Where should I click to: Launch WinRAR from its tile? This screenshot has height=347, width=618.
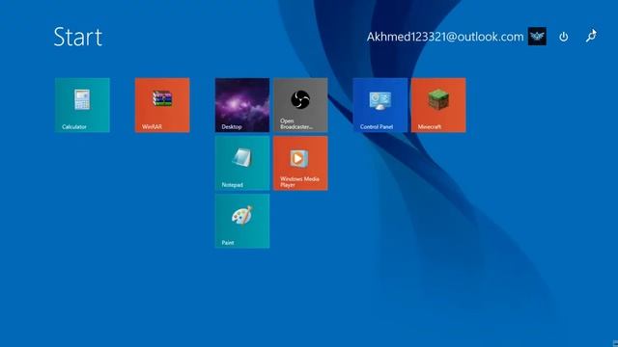click(162, 105)
